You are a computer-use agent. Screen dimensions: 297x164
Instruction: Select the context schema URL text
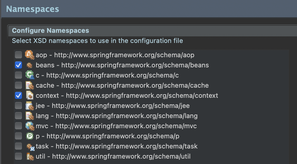pyautogui.click(x=142, y=96)
